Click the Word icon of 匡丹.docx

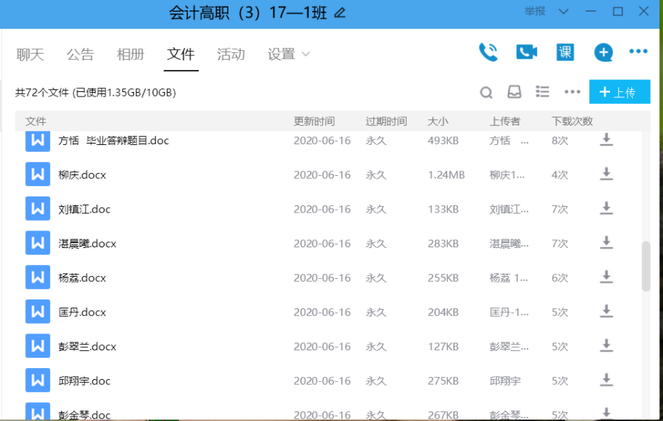point(38,311)
